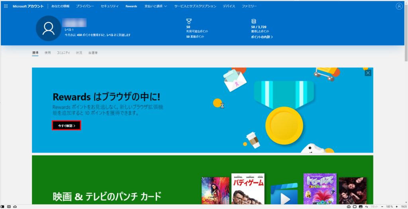Image resolution: width=408 pixels, height=209 pixels.
Task: Open ファミリー in top navigation
Action: click(249, 6)
